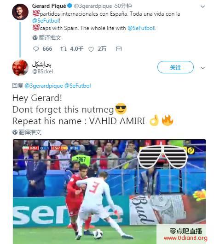This screenshot has height=244, width=214.
Task: Click Gerard Piqué's profile avatar
Action: [20, 12]
